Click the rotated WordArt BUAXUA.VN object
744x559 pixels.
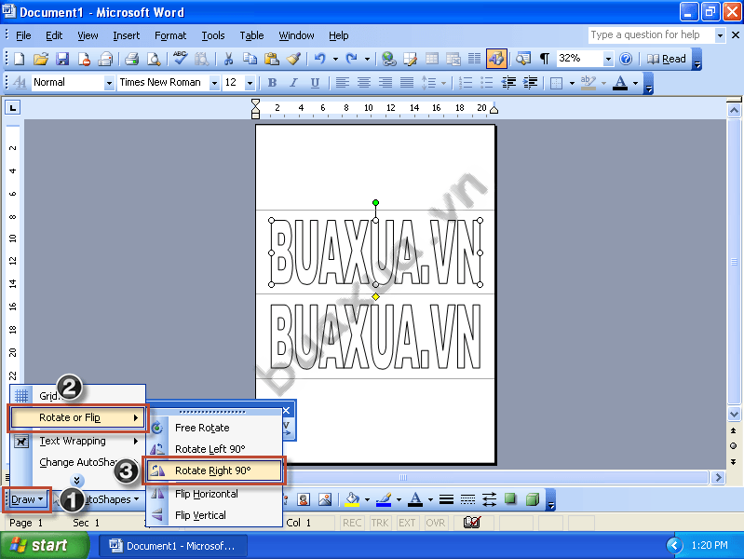[x=375, y=252]
